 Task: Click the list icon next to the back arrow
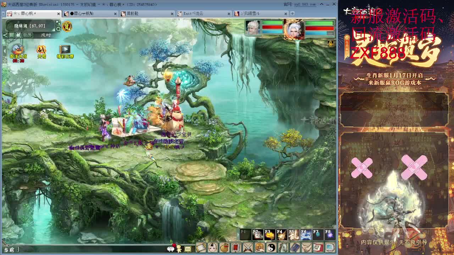point(12,35)
